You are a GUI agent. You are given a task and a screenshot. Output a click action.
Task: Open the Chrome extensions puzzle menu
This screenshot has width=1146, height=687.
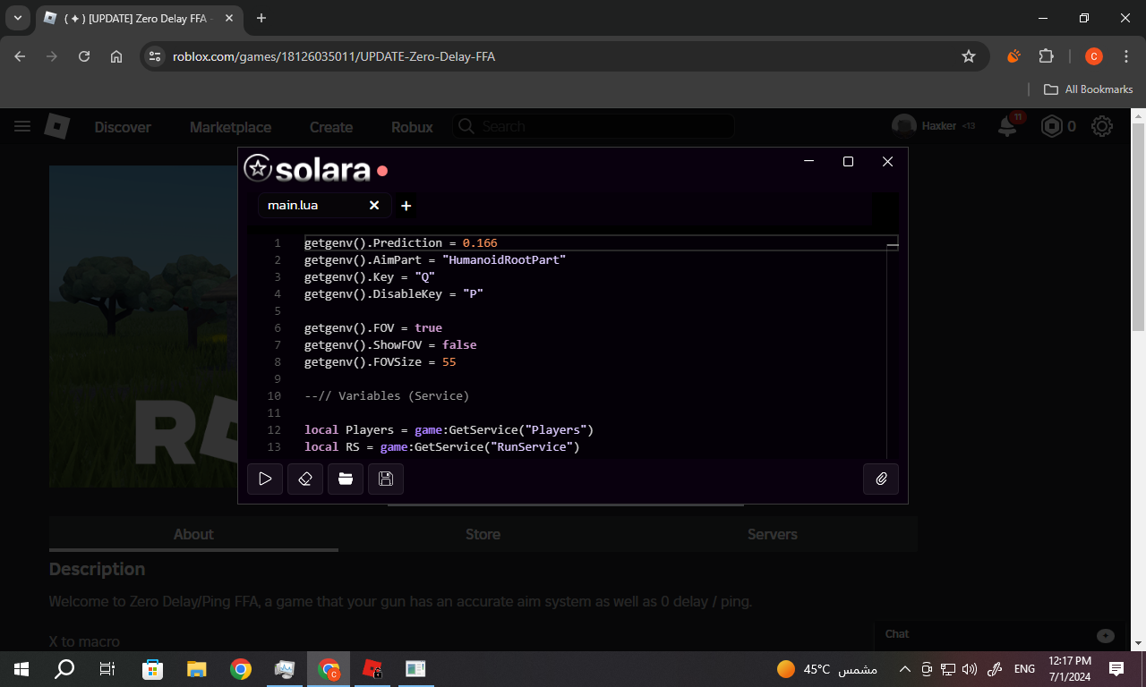coord(1046,56)
